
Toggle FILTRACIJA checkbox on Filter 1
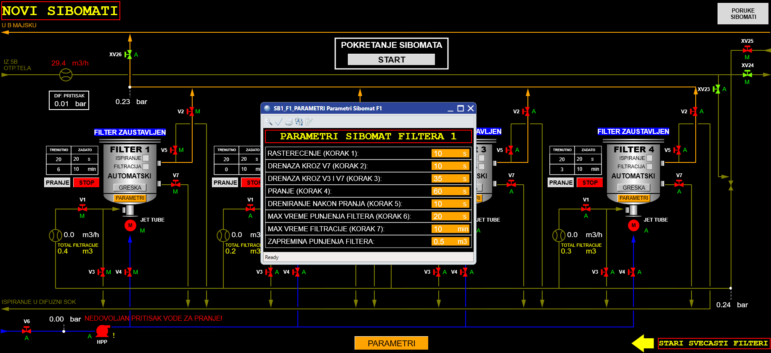tap(146, 167)
